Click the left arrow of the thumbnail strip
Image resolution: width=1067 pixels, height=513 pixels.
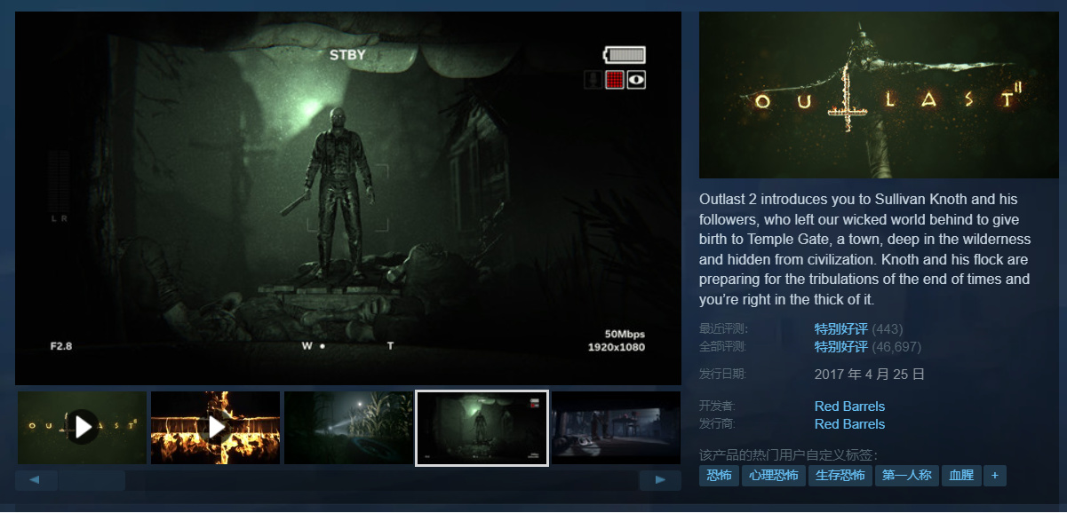point(36,480)
